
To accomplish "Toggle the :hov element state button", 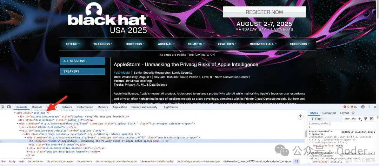I will 347,119.
